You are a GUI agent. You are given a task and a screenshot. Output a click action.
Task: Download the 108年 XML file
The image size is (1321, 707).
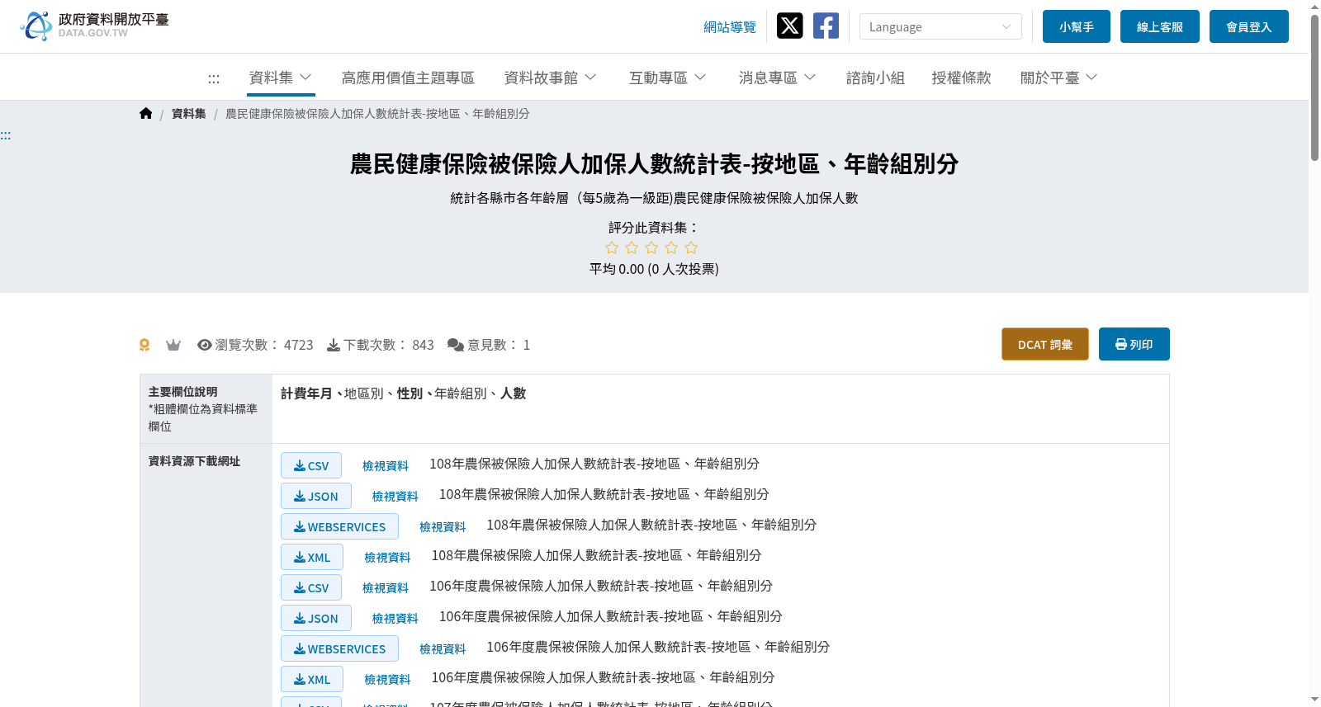(312, 557)
